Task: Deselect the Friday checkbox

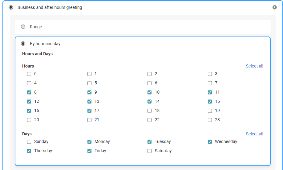Action: point(89,151)
